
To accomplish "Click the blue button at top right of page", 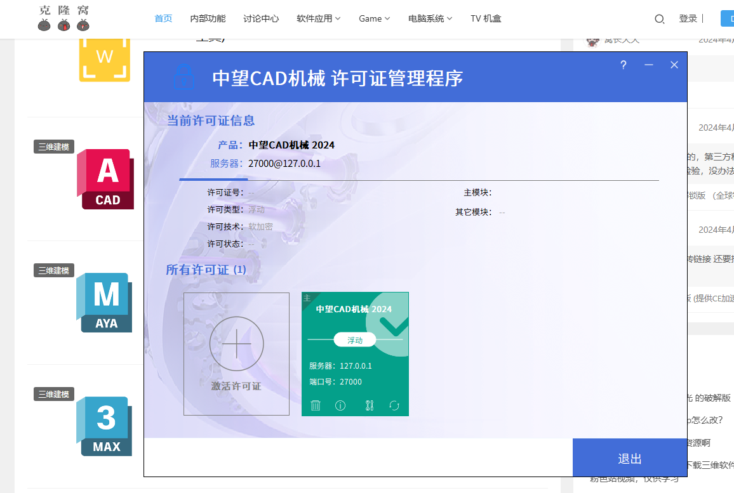I will (x=727, y=18).
